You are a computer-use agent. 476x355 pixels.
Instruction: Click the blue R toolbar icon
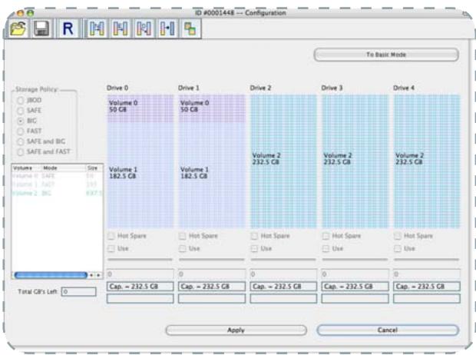[68, 28]
